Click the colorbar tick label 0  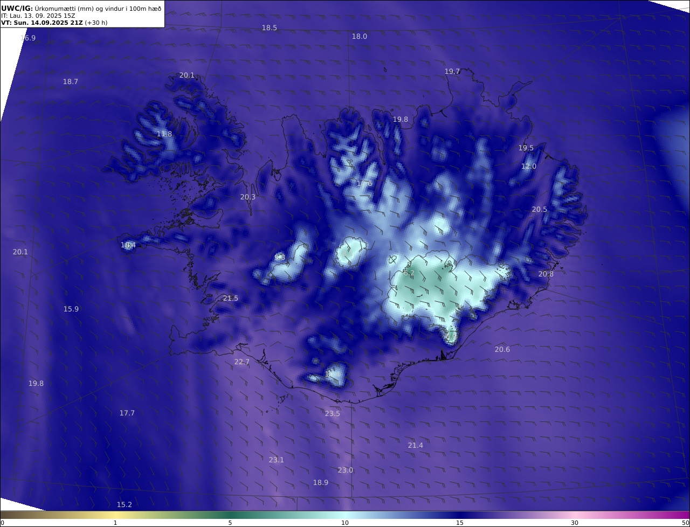click(x=2, y=523)
